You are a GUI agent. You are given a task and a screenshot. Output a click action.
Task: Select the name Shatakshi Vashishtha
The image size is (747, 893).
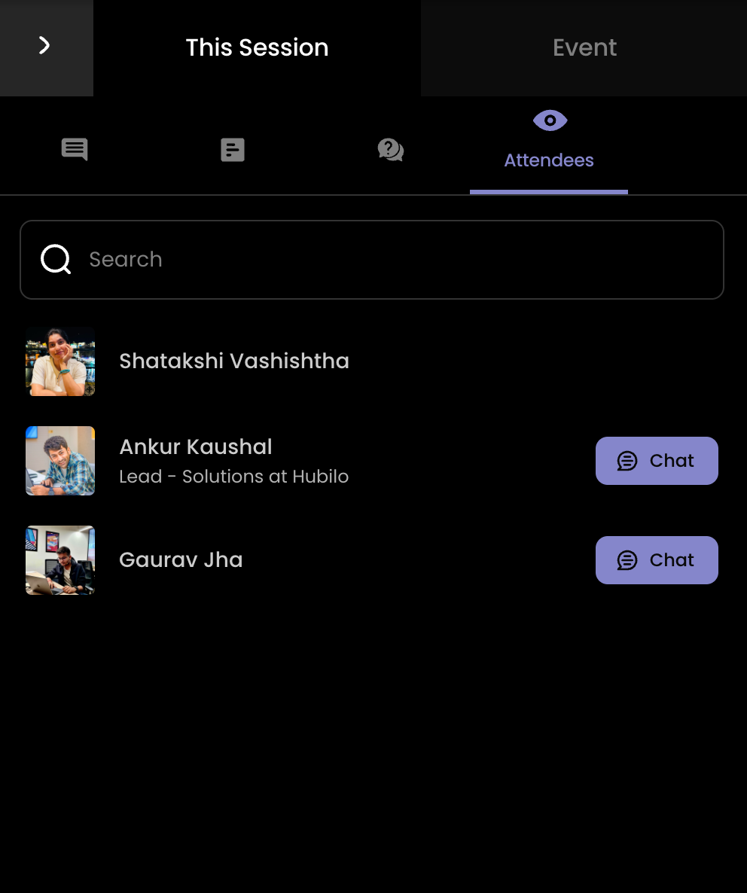pyautogui.click(x=234, y=361)
